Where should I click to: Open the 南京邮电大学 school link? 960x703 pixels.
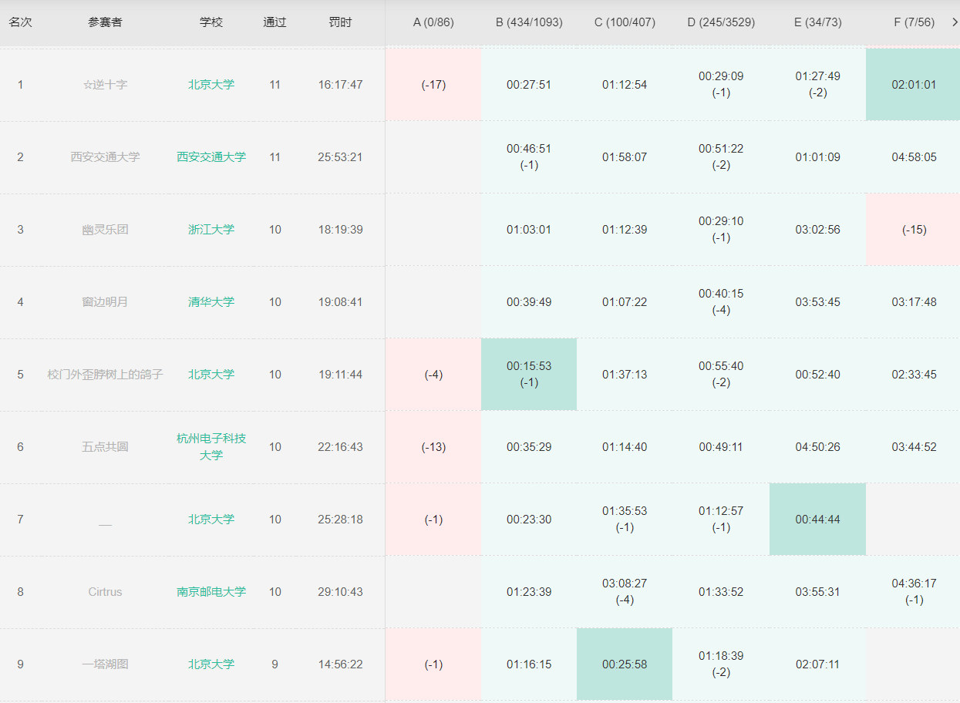211,592
